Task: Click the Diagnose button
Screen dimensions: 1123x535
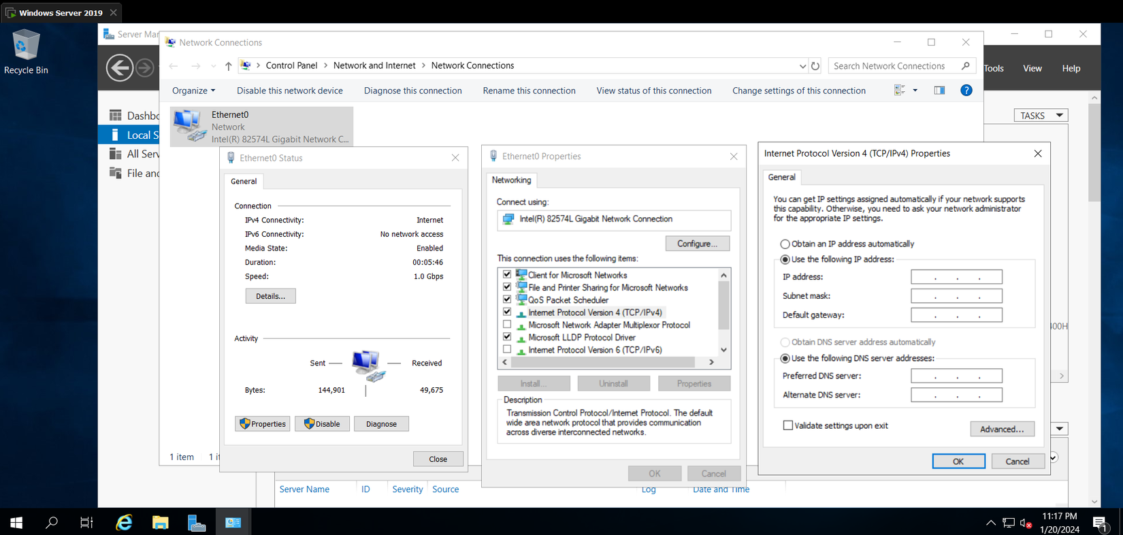Action: click(381, 424)
